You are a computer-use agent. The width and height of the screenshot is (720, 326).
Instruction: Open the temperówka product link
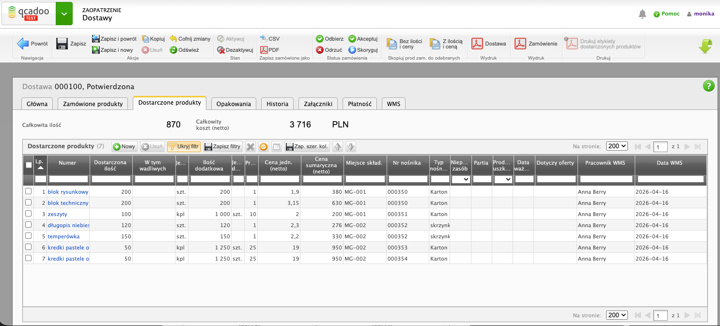click(x=63, y=236)
